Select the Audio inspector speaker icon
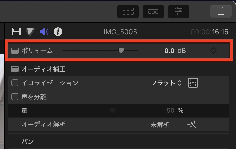The height and width of the screenshot is (149, 236). click(x=44, y=31)
